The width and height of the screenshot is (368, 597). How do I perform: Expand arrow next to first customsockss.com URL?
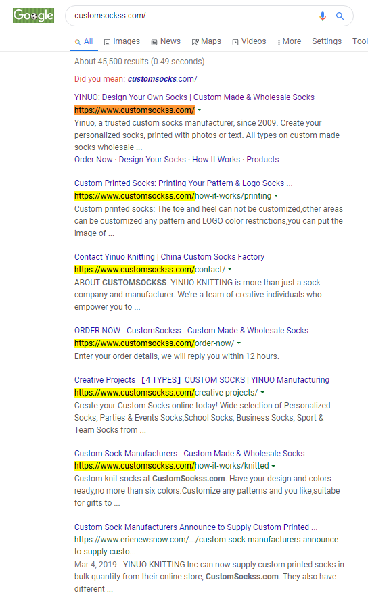point(200,110)
